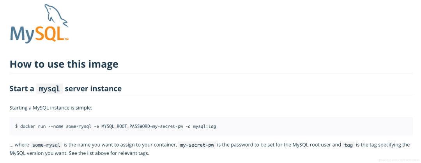The width and height of the screenshot is (421, 163).
Task: Click the word "docker" in the command
Action: (28, 126)
